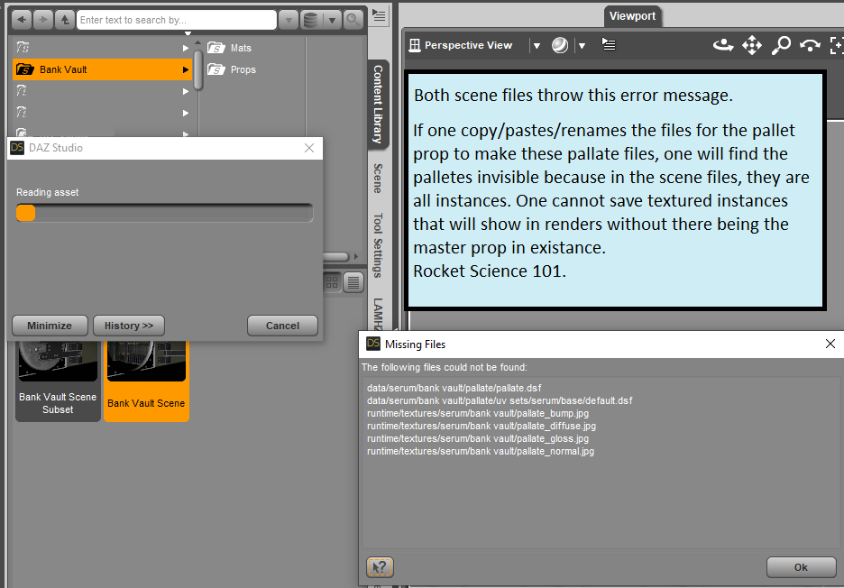The image size is (844, 588).
Task: Open the draw style dropdown arrow
Action: (582, 46)
